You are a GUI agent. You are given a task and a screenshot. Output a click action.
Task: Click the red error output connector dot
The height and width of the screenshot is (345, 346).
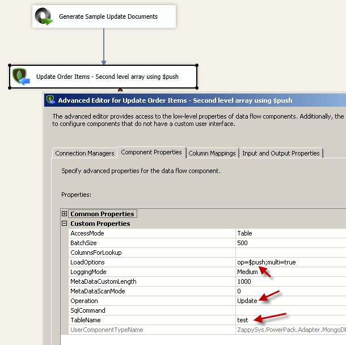[x=120, y=90]
